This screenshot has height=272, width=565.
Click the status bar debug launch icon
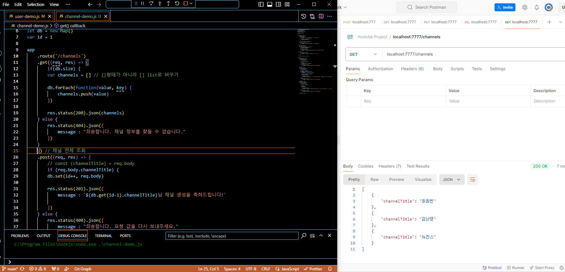[67, 269]
